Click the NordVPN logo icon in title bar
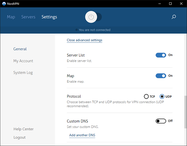Viewport: 187px width, 146px height. (4, 4)
